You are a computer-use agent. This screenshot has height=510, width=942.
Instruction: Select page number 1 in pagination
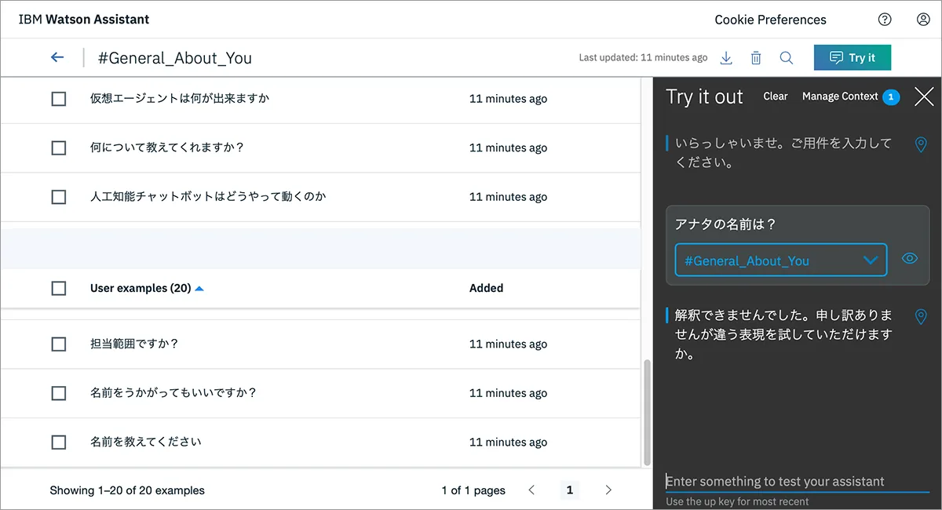pos(570,490)
